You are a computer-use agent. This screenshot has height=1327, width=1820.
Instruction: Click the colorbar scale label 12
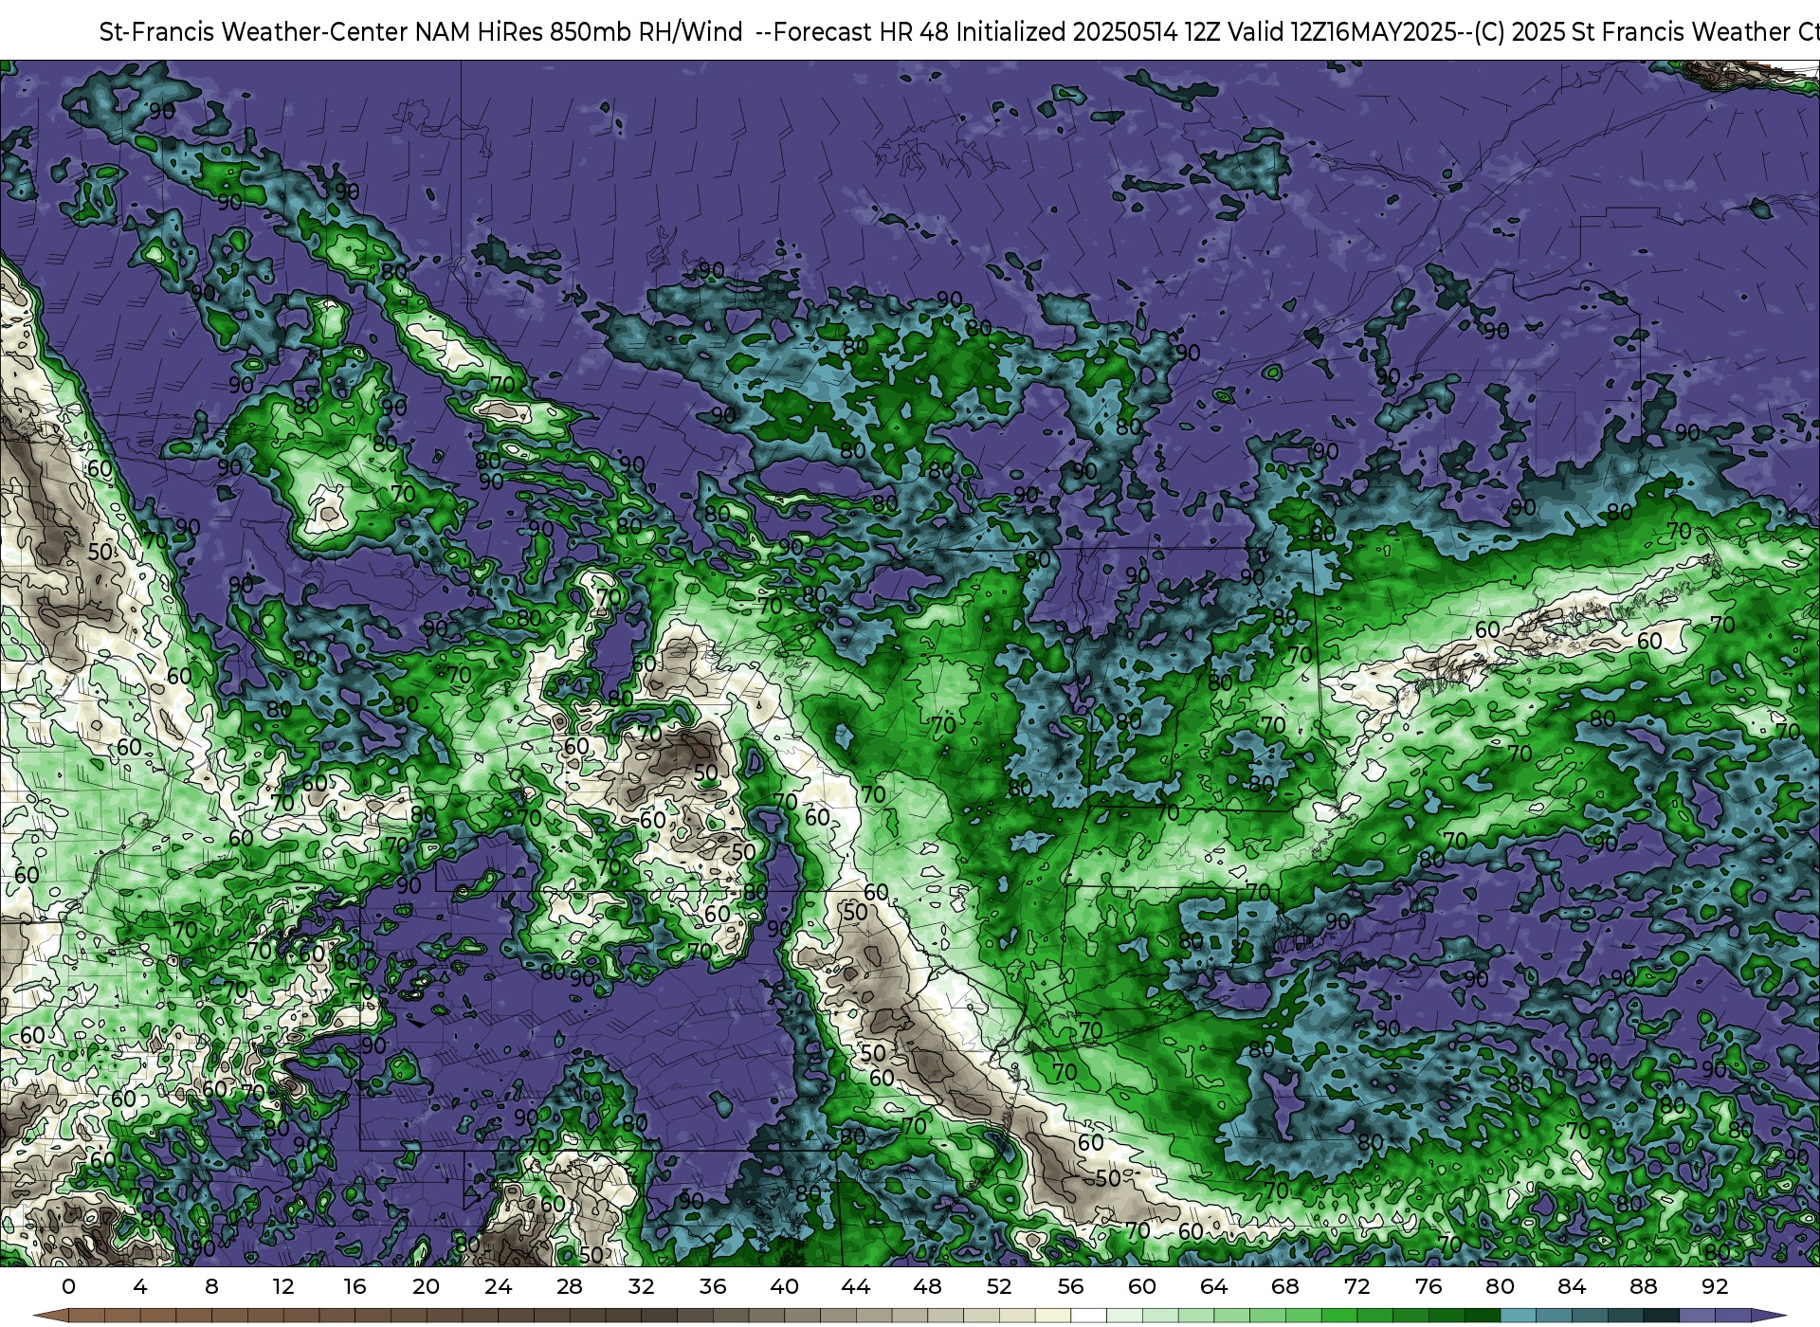coord(283,1286)
